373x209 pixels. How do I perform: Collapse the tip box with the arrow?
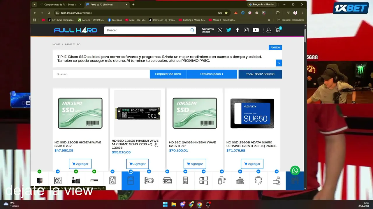tap(279, 63)
